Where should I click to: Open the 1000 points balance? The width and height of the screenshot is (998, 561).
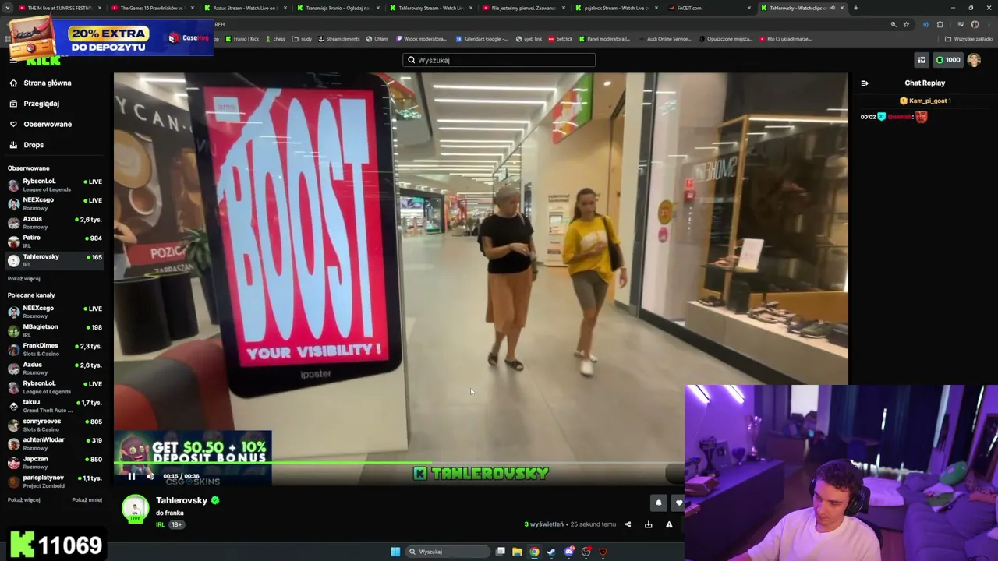[x=947, y=60]
